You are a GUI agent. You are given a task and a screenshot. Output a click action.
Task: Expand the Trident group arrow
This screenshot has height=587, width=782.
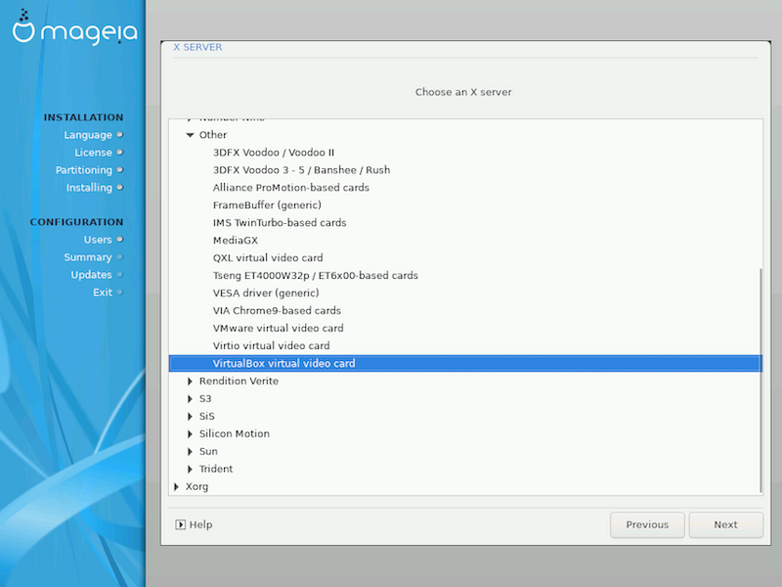pos(190,470)
